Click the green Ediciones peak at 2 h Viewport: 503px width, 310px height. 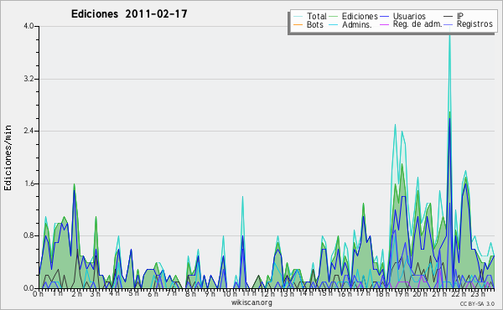(74, 185)
